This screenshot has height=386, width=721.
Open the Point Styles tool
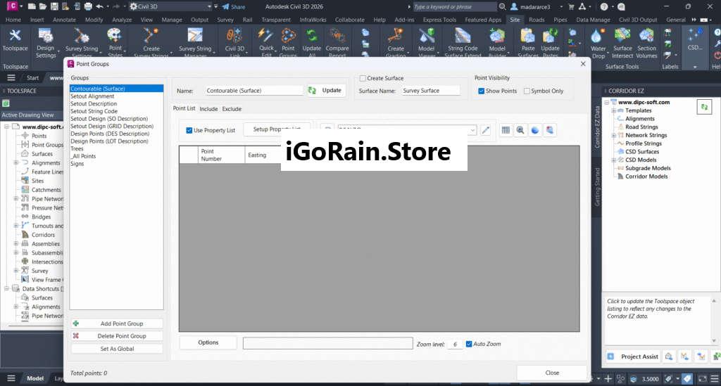point(115,42)
